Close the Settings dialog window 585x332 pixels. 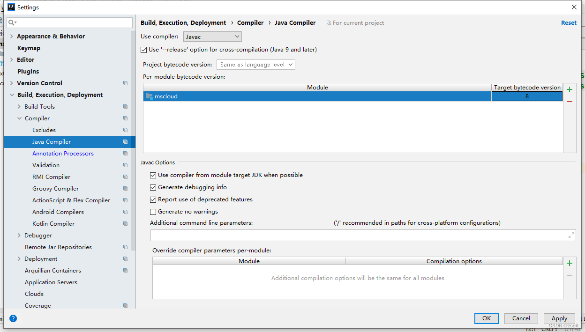click(574, 7)
